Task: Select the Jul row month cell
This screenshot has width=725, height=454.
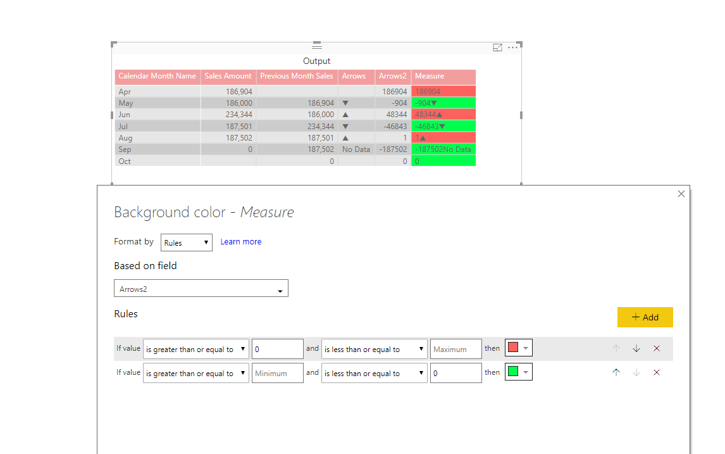Action: point(157,127)
